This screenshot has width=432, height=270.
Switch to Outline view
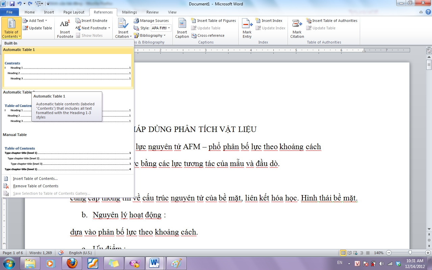pos(361,253)
